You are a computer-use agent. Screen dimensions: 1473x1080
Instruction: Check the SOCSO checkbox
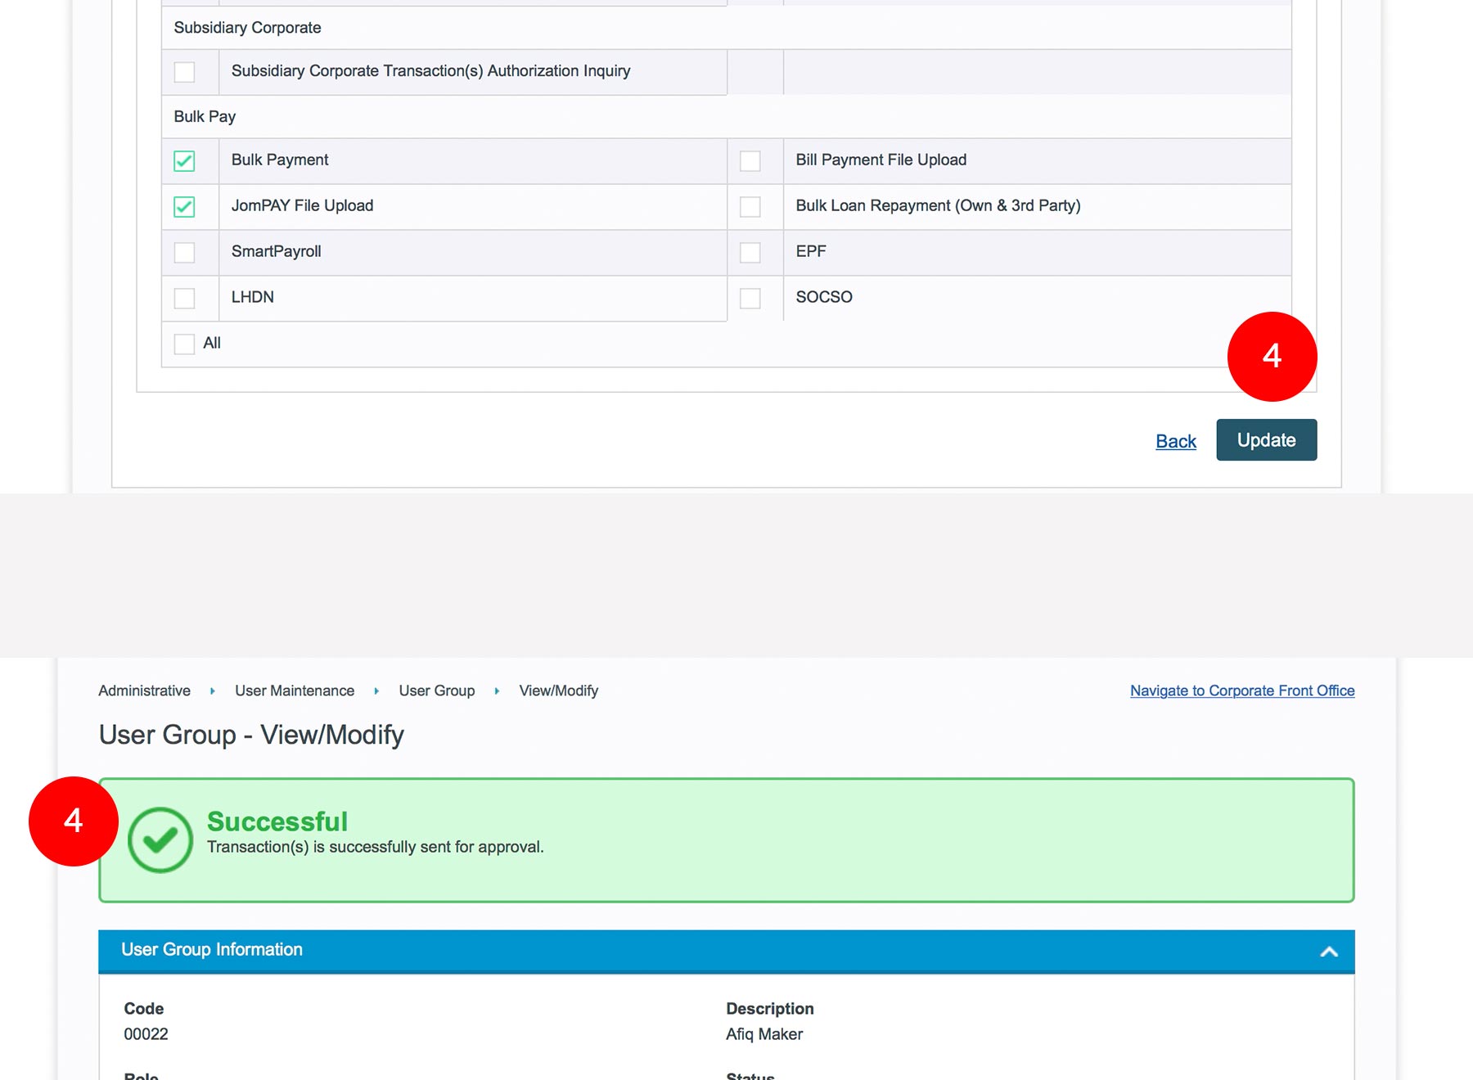(x=750, y=299)
